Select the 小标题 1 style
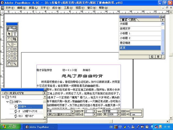 [140, 33]
